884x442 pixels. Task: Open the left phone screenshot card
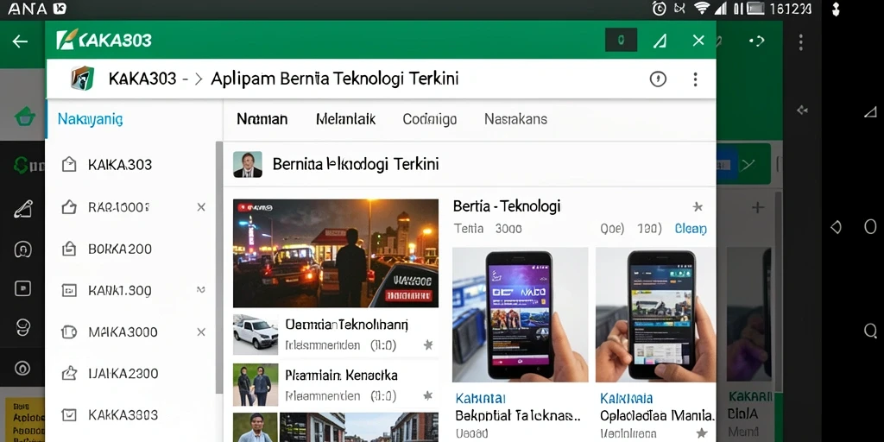520,314
